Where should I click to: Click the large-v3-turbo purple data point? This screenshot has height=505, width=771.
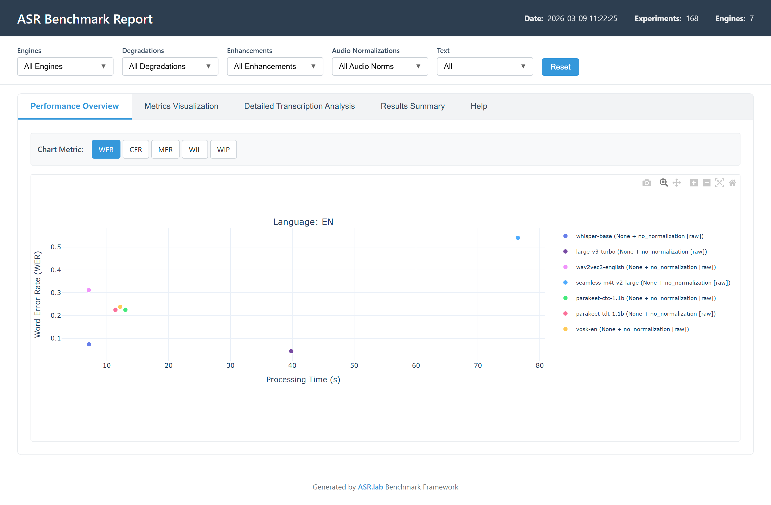tap(291, 351)
